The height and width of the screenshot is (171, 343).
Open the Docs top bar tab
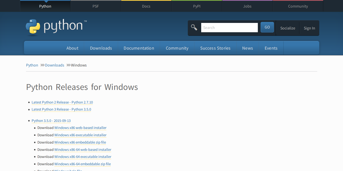tap(146, 6)
